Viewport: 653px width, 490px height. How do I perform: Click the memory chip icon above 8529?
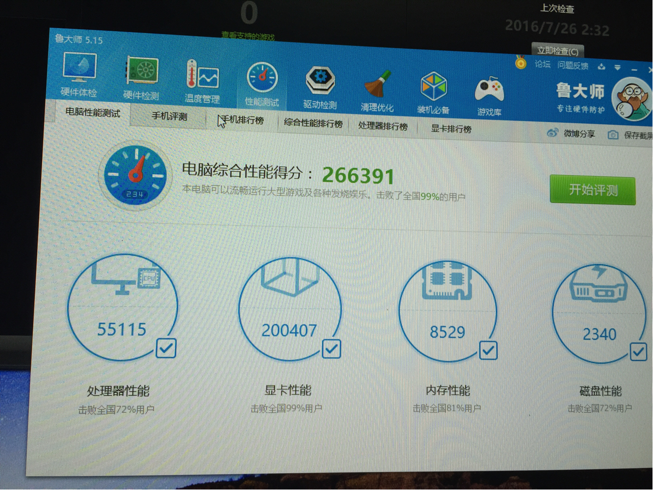coord(447,280)
